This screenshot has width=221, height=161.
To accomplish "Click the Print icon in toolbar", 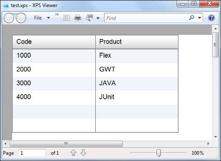I will tap(78, 18).
